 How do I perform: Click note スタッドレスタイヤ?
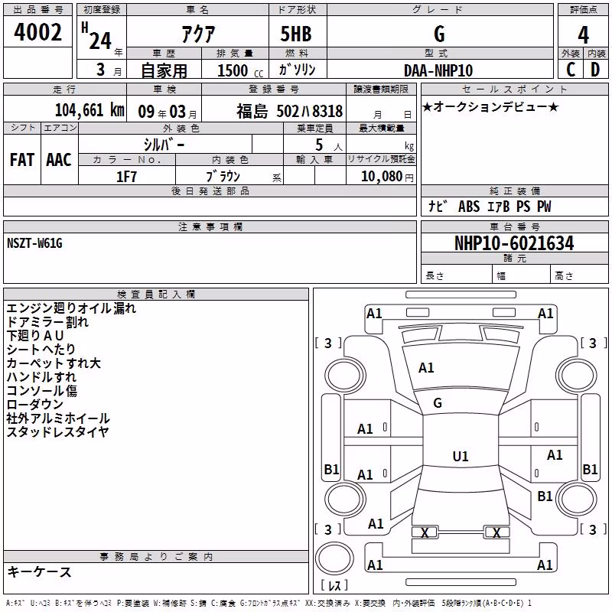point(57,431)
